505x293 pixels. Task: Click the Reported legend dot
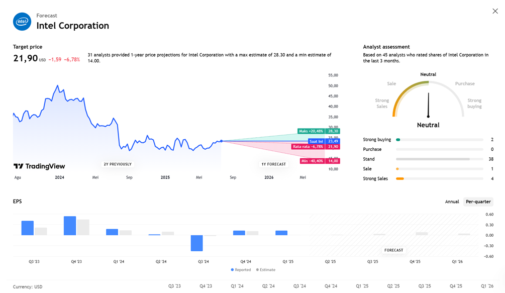(x=232, y=270)
